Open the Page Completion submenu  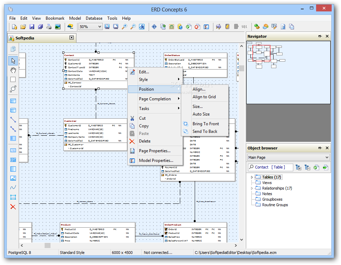[155, 99]
